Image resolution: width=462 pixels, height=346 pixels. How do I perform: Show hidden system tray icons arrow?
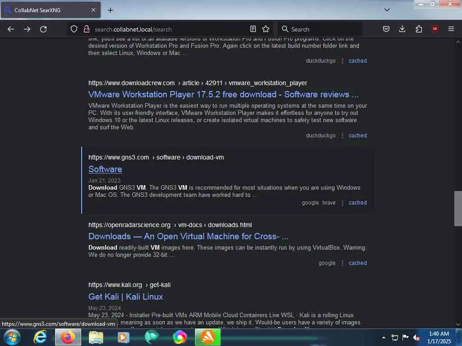point(383,337)
